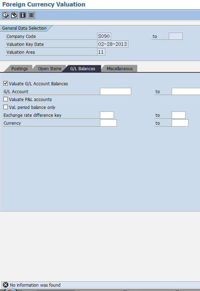This screenshot has width=200, height=291.
Task: Click the Company Code field with S090
Action: (104, 36)
